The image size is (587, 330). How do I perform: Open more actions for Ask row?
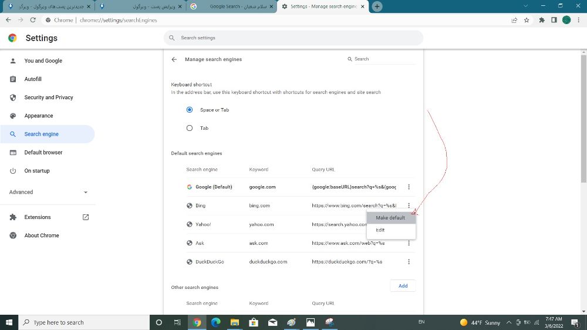[x=409, y=243]
